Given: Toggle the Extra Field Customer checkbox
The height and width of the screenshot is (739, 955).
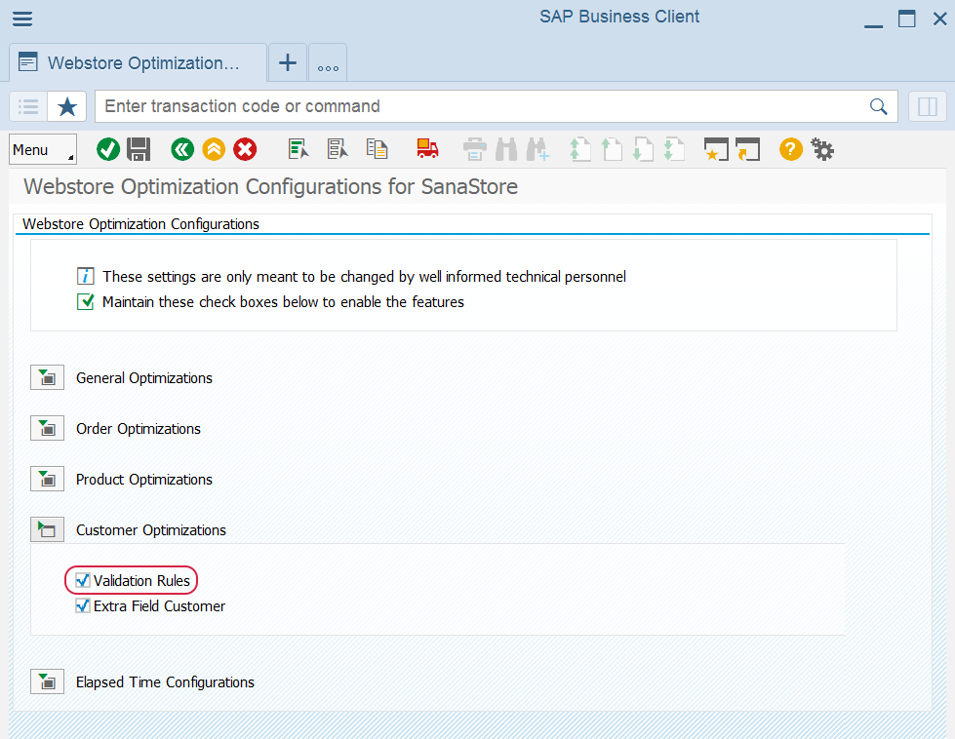Looking at the screenshot, I should [x=83, y=606].
